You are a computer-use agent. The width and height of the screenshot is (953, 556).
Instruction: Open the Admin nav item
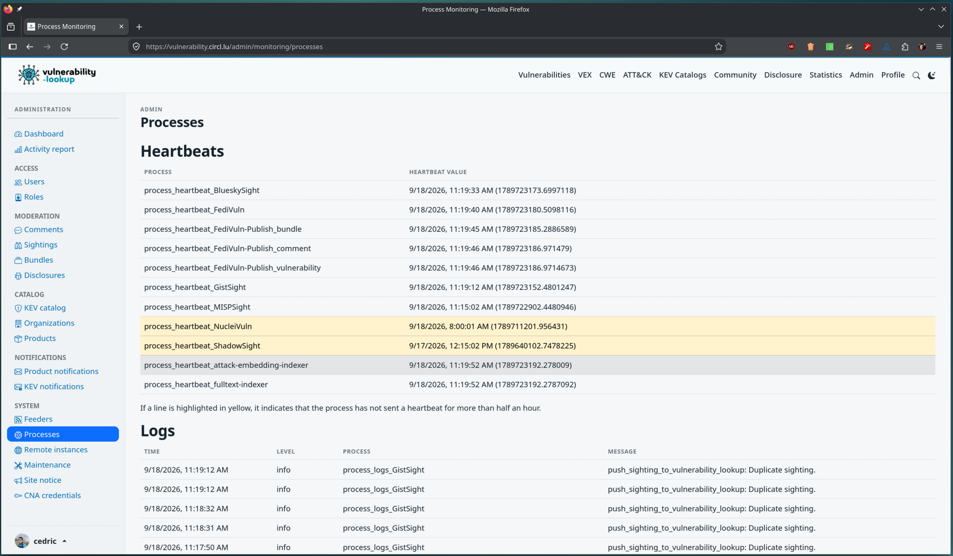tap(861, 75)
